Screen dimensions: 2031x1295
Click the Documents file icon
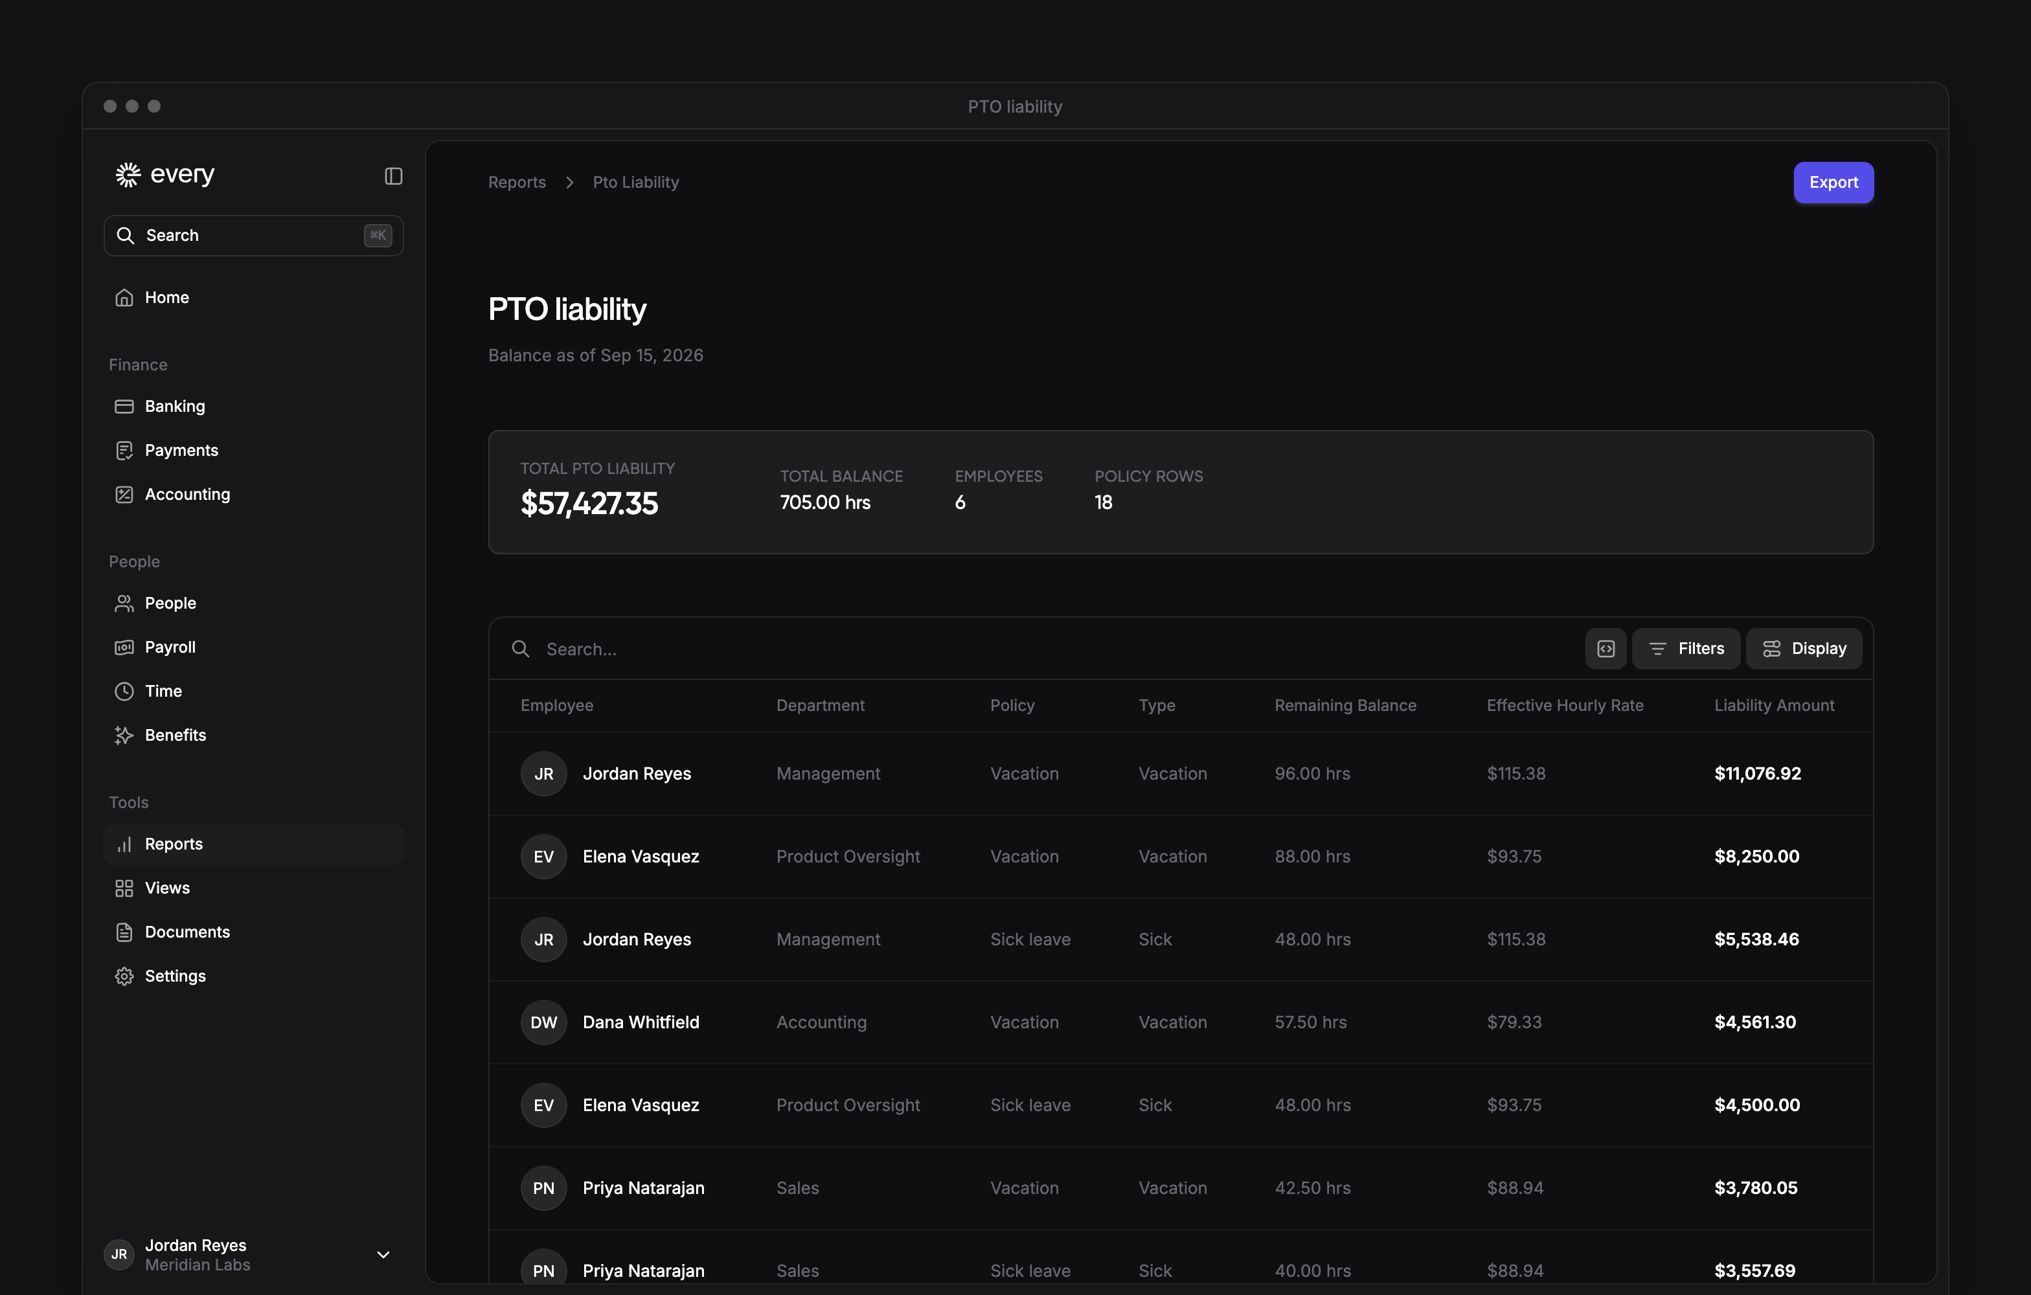124,932
